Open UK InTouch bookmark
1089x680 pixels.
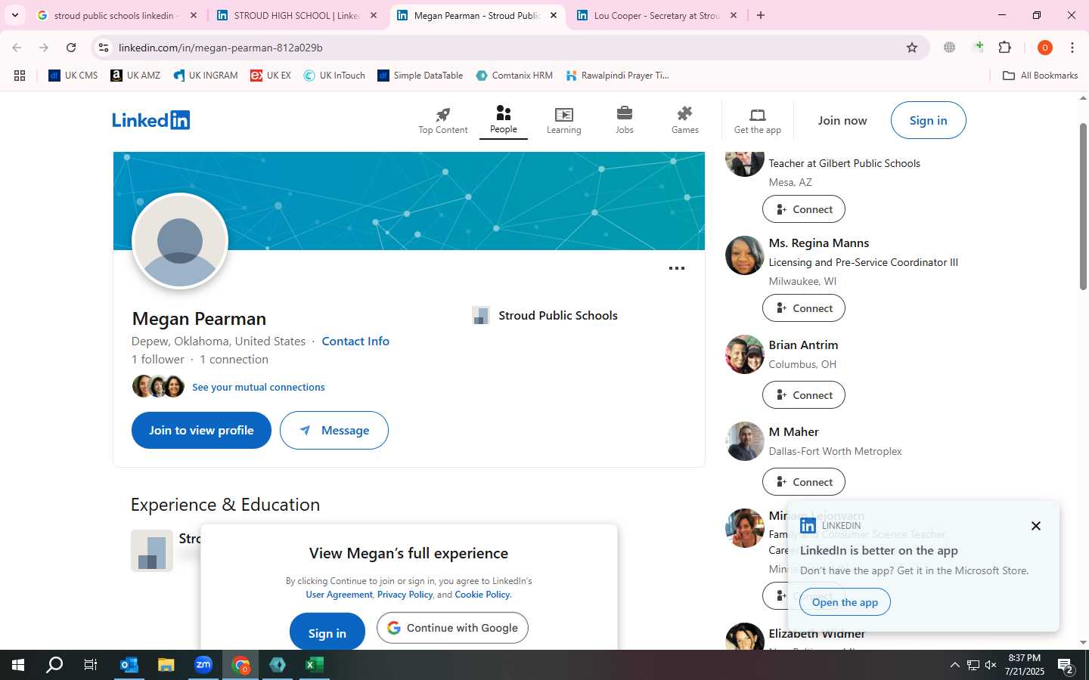pos(334,76)
